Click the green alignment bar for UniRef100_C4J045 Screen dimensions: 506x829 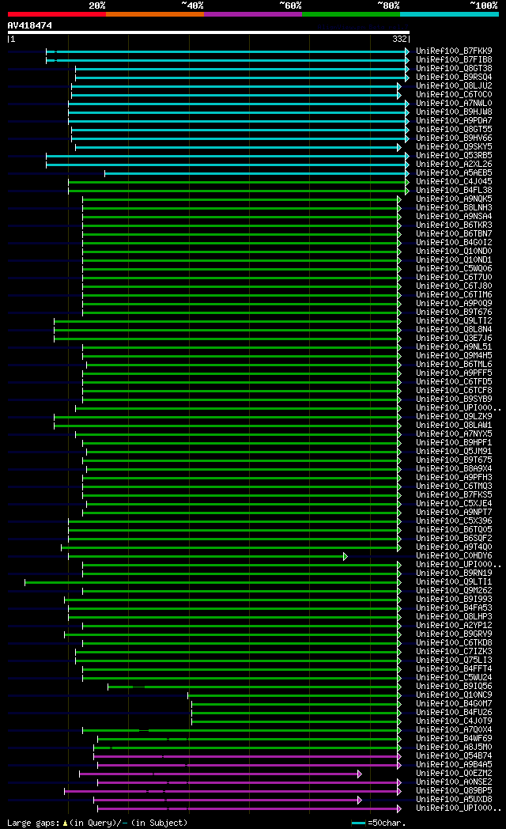click(239, 182)
